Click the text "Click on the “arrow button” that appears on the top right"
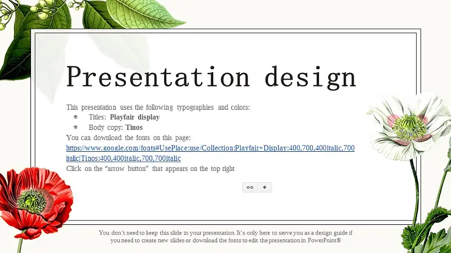 (x=151, y=169)
